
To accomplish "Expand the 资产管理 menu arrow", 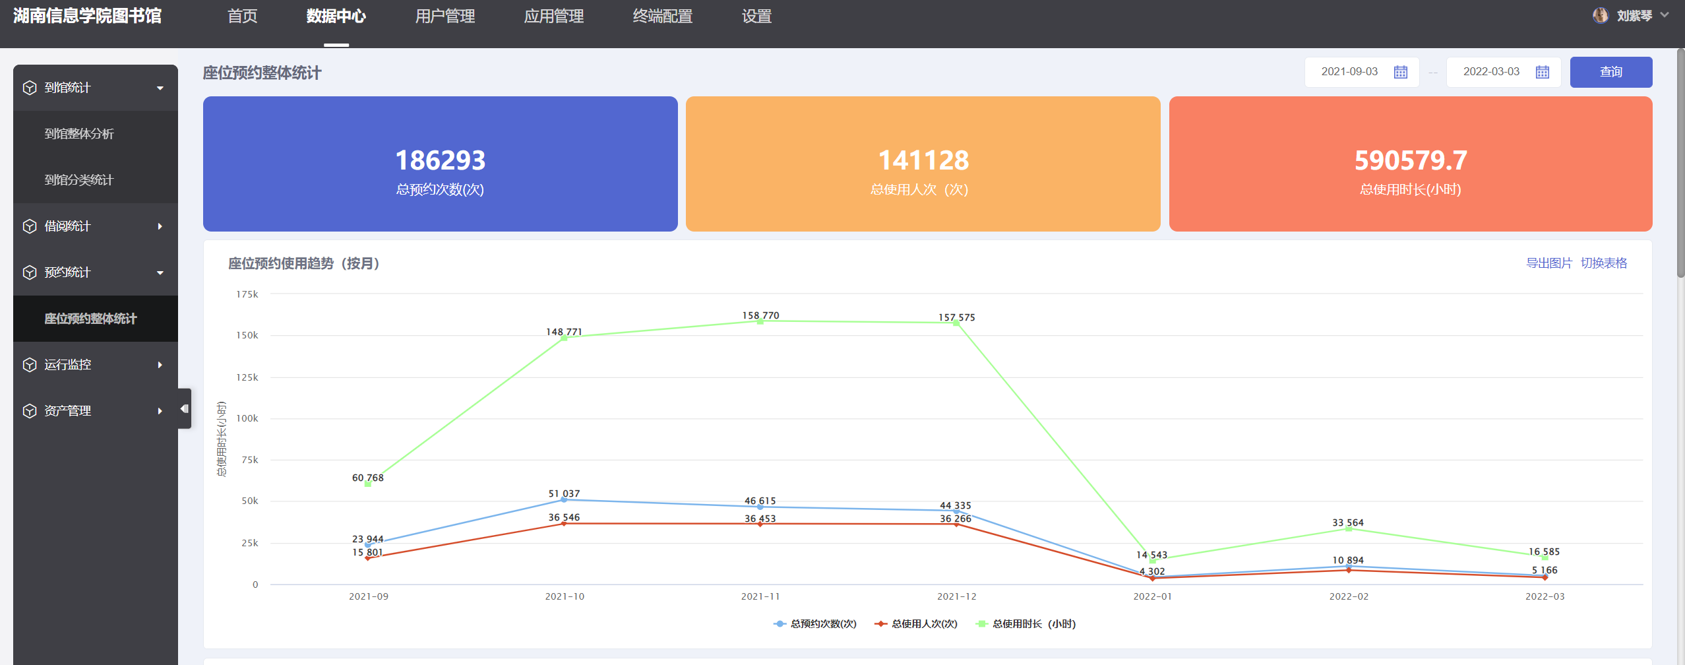I will point(160,411).
